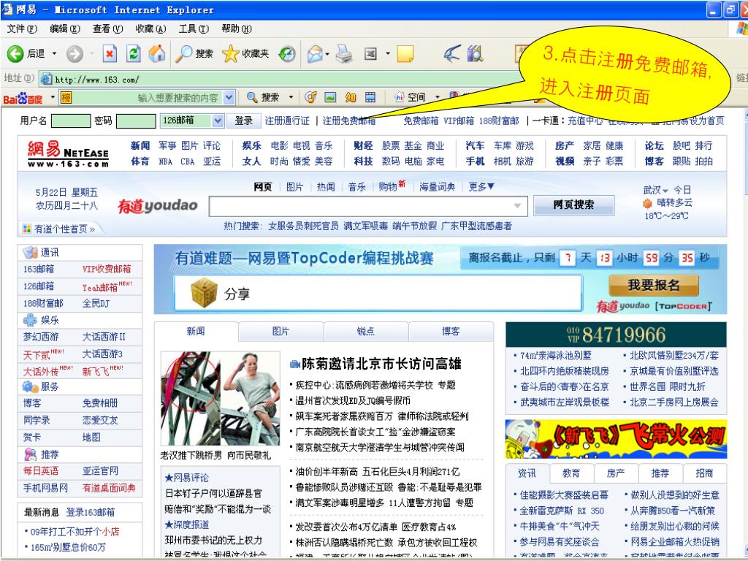Click the 我要报名 signup button
The width and height of the screenshot is (748, 561).
tap(654, 286)
